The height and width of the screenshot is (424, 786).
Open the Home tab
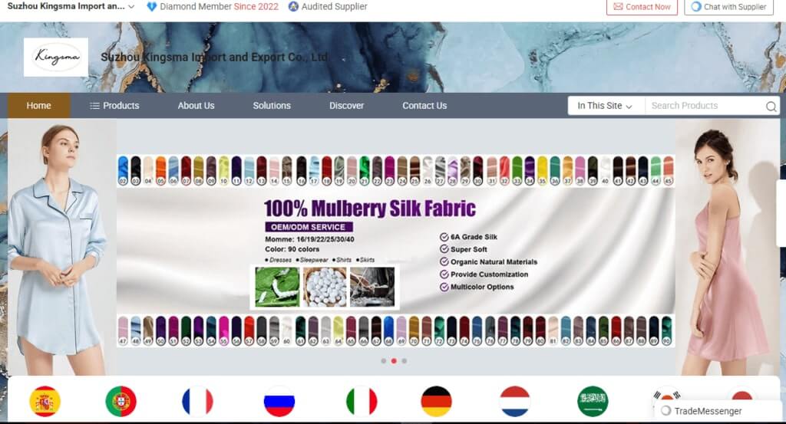pos(38,106)
